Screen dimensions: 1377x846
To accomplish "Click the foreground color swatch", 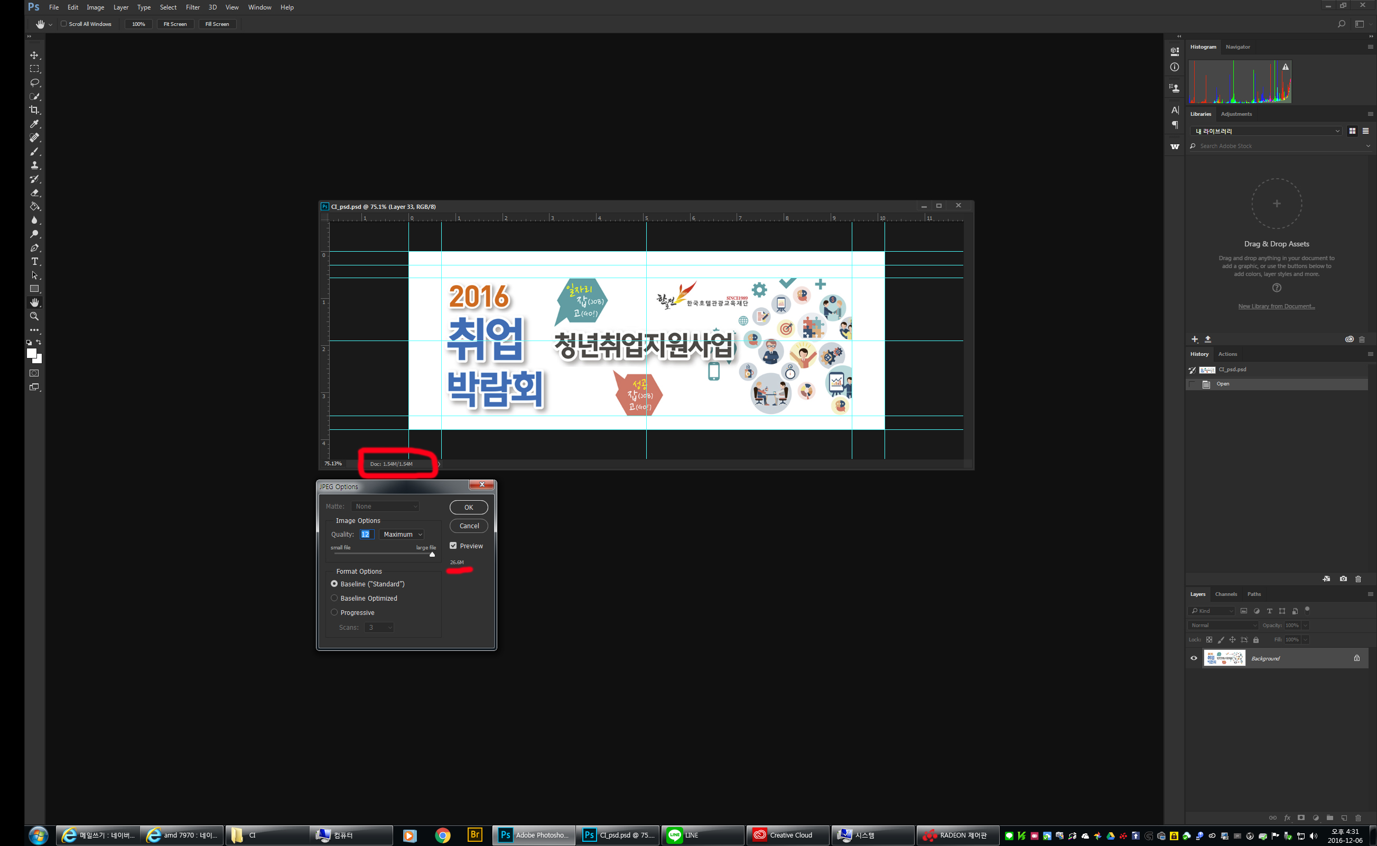I will coord(31,353).
